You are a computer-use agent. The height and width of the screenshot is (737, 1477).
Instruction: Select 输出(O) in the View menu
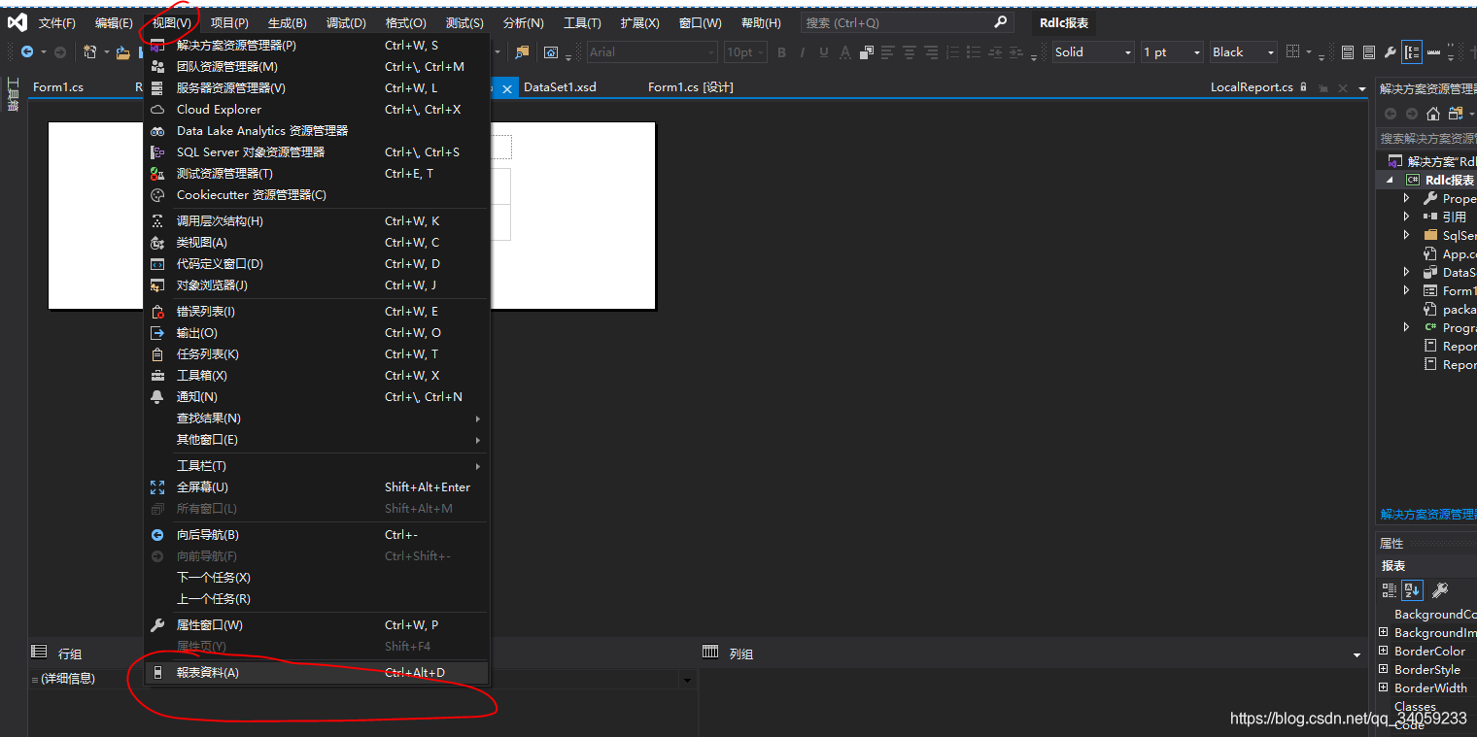pyautogui.click(x=317, y=332)
